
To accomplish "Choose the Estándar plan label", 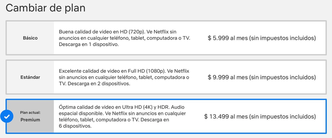I will click(x=30, y=77).
